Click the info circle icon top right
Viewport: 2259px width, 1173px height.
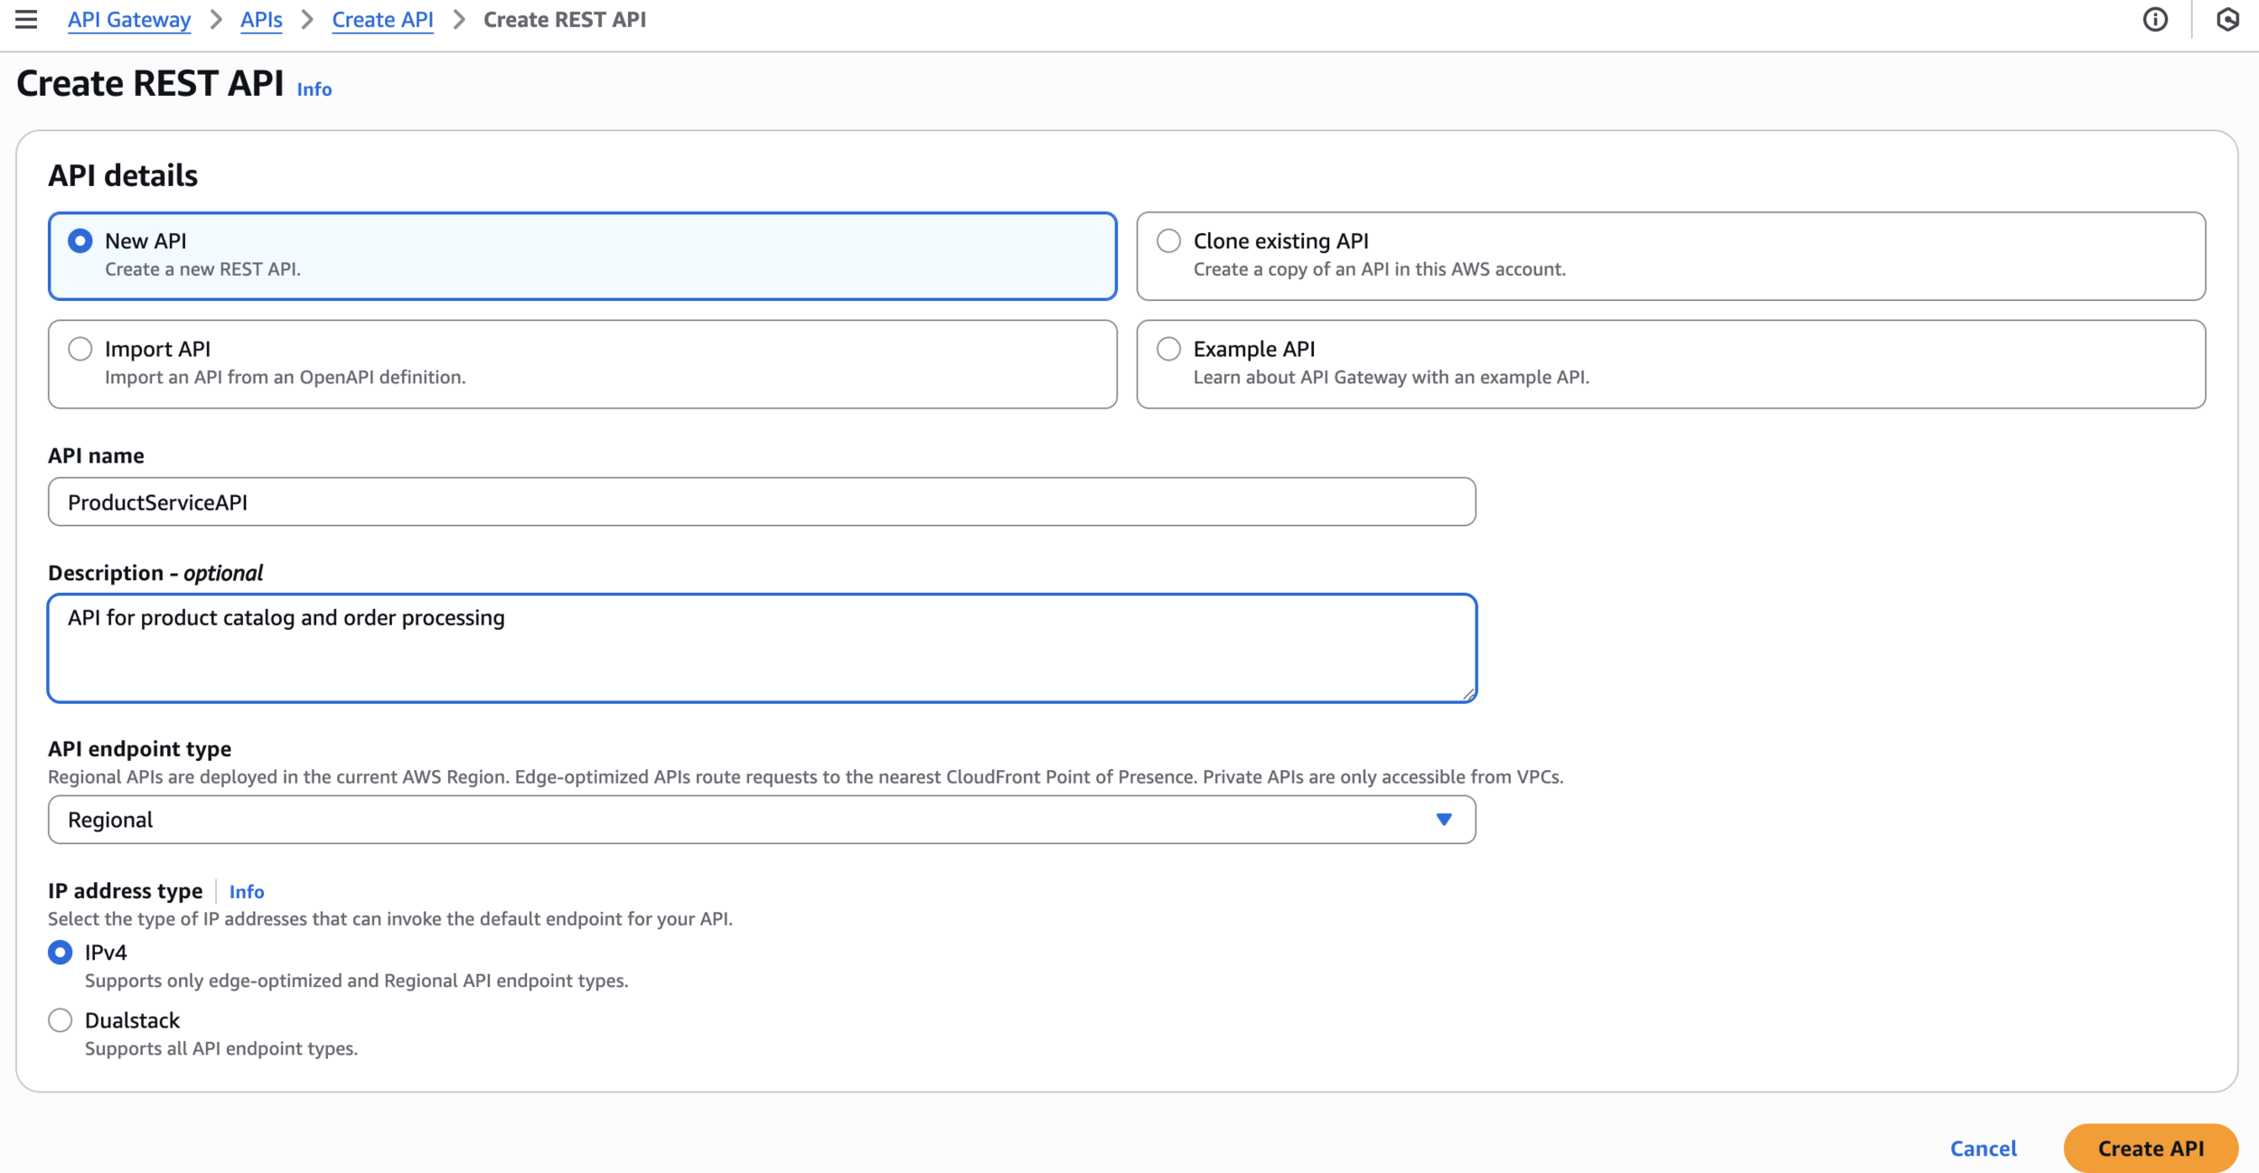2155,20
